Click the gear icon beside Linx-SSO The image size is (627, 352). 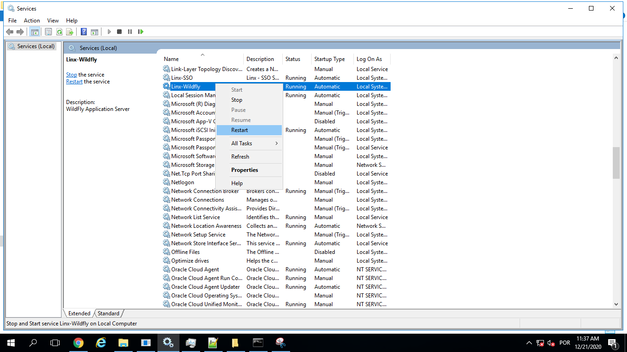click(166, 78)
